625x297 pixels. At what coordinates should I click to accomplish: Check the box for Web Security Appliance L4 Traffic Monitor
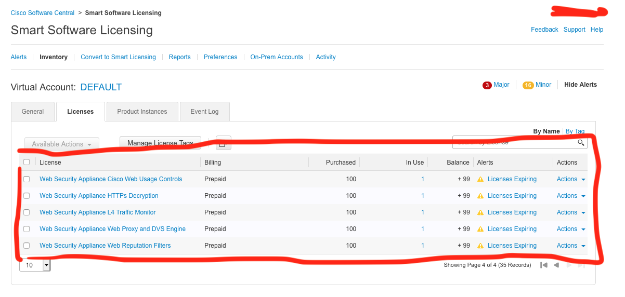27,212
